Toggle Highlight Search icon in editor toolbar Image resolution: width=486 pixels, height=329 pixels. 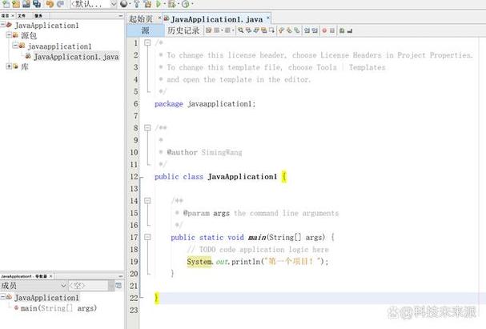click(x=263, y=30)
